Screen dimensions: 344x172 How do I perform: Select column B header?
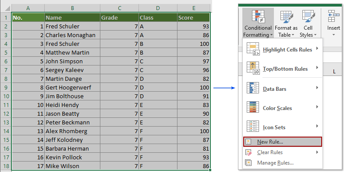(x=72, y=8)
